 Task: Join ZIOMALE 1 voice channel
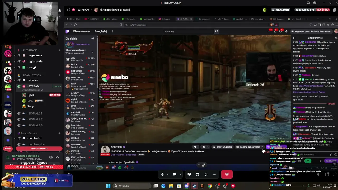tap(35, 113)
